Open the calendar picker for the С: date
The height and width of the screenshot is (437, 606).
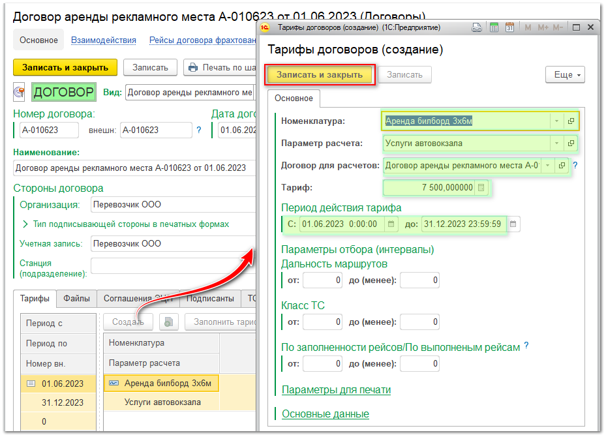click(x=391, y=224)
